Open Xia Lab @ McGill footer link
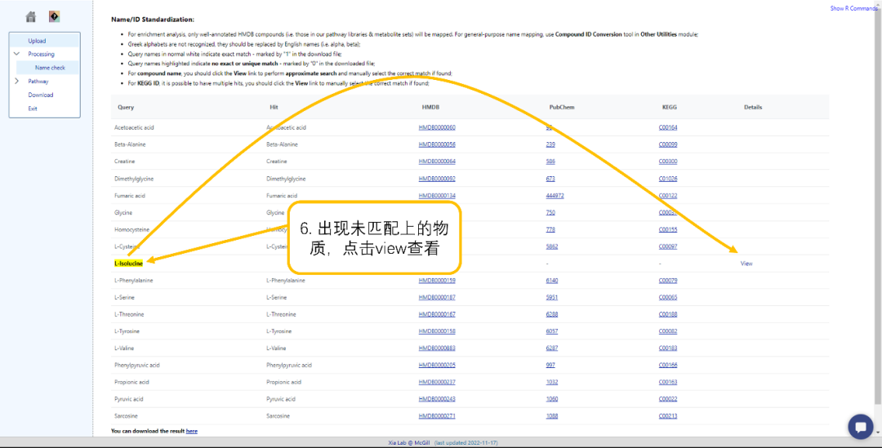This screenshot has height=448, width=882. (409, 443)
